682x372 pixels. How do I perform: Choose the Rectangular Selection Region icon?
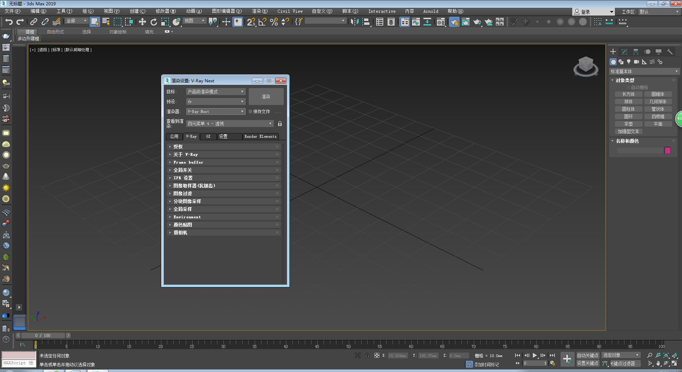tap(118, 22)
